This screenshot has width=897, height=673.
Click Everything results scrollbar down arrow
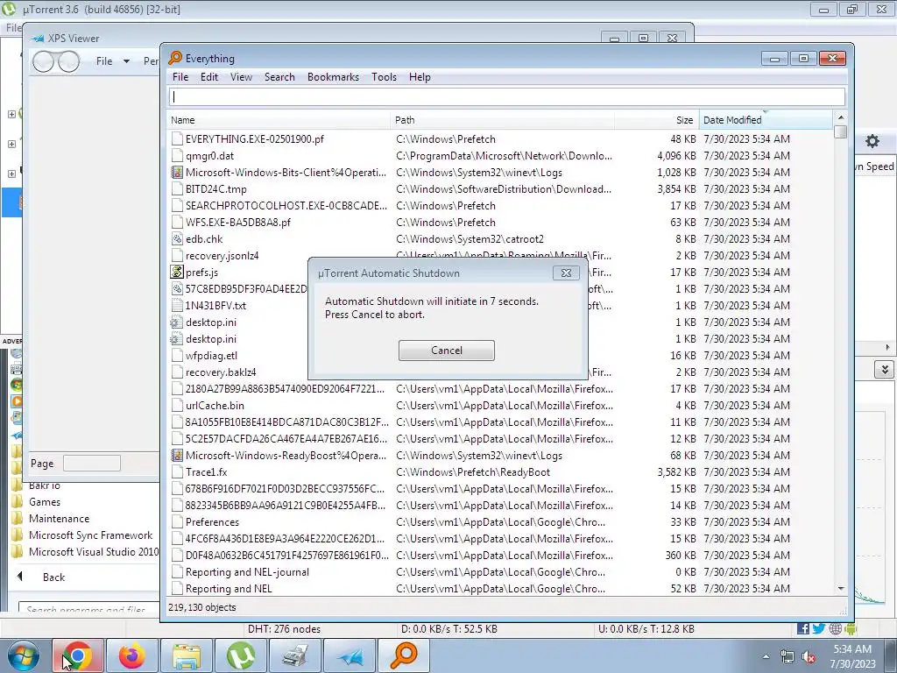pos(840,588)
